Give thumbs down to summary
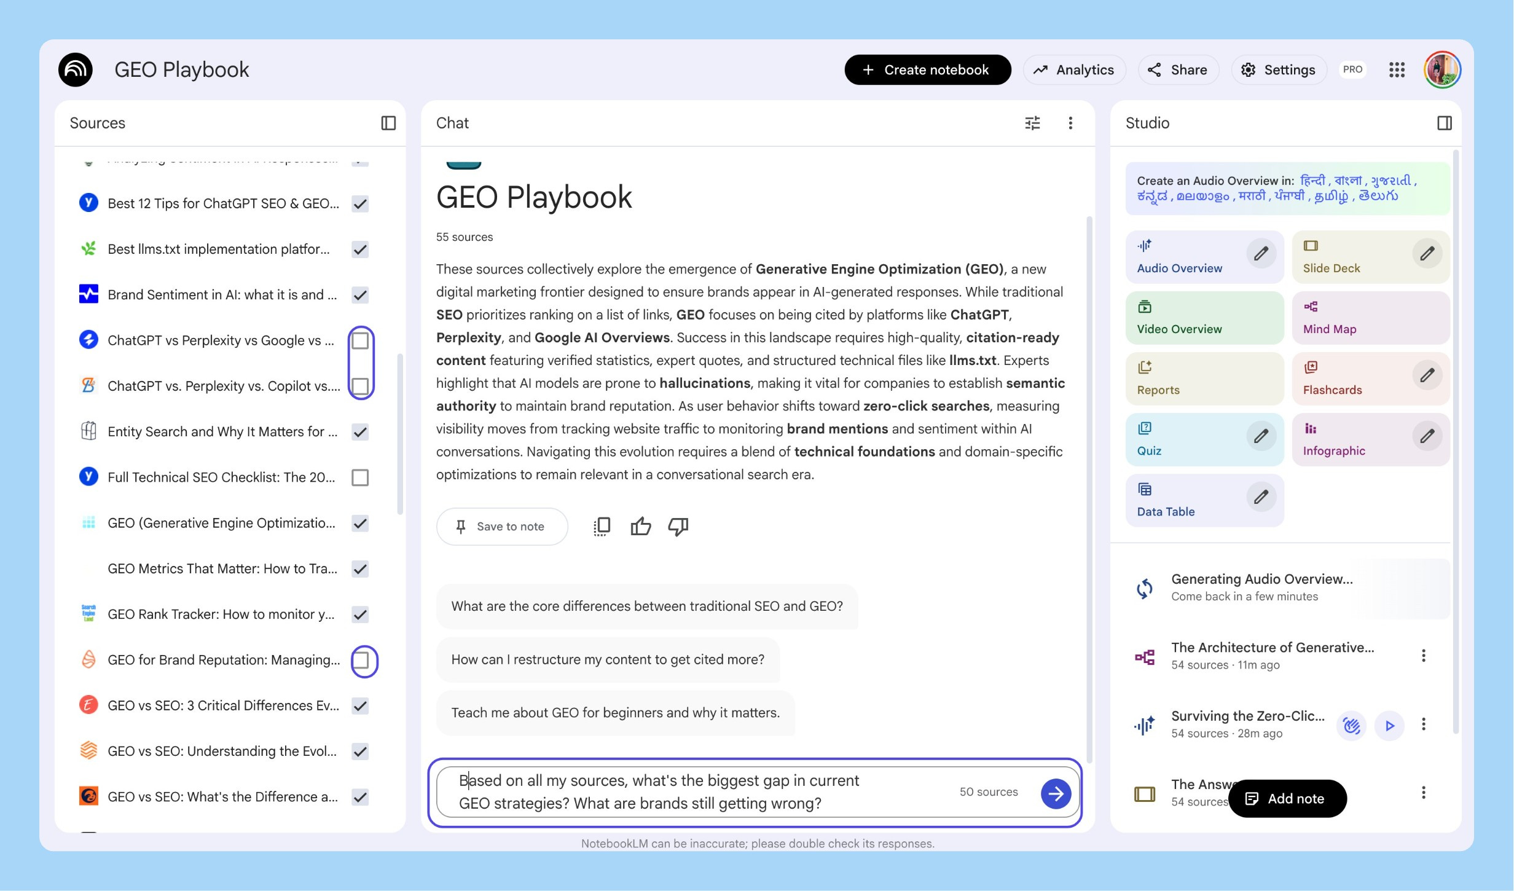The height and width of the screenshot is (891, 1514). [x=678, y=527]
